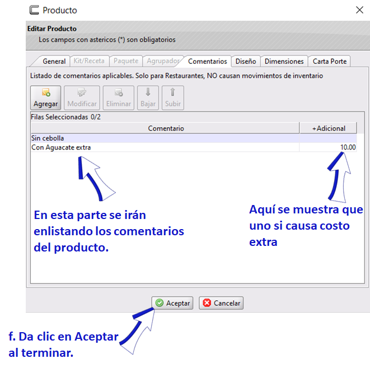
Task: Click the 'Filas Seleccionadas 0/2' label
Action: (x=66, y=117)
